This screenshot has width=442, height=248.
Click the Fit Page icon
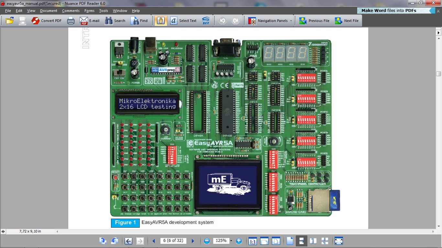click(x=276, y=241)
